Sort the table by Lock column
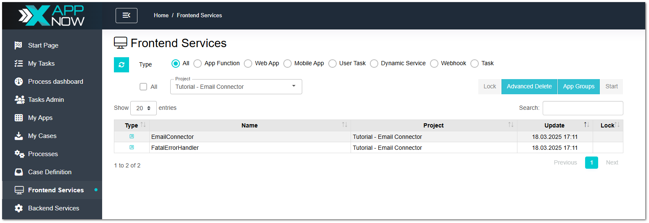Screen dimensions: 649x223 (608, 125)
